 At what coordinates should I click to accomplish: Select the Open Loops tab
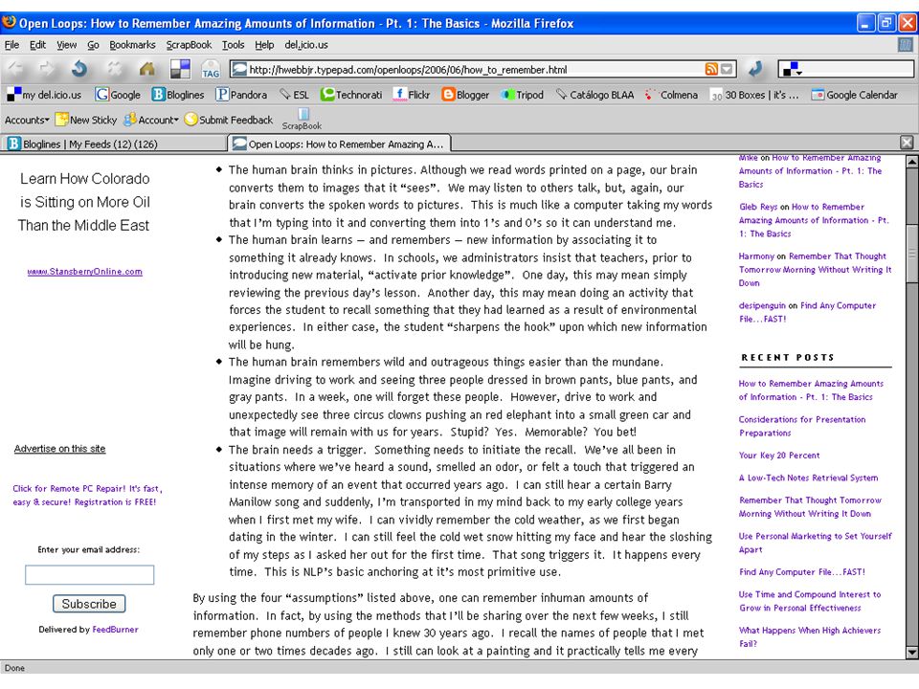pos(339,144)
